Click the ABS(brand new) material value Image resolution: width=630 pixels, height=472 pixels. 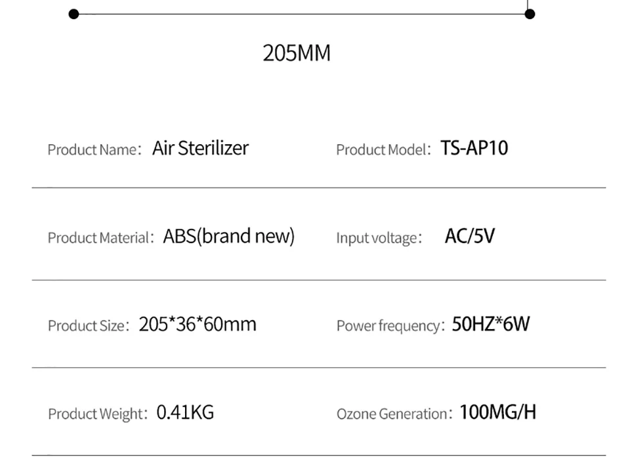coord(228,236)
